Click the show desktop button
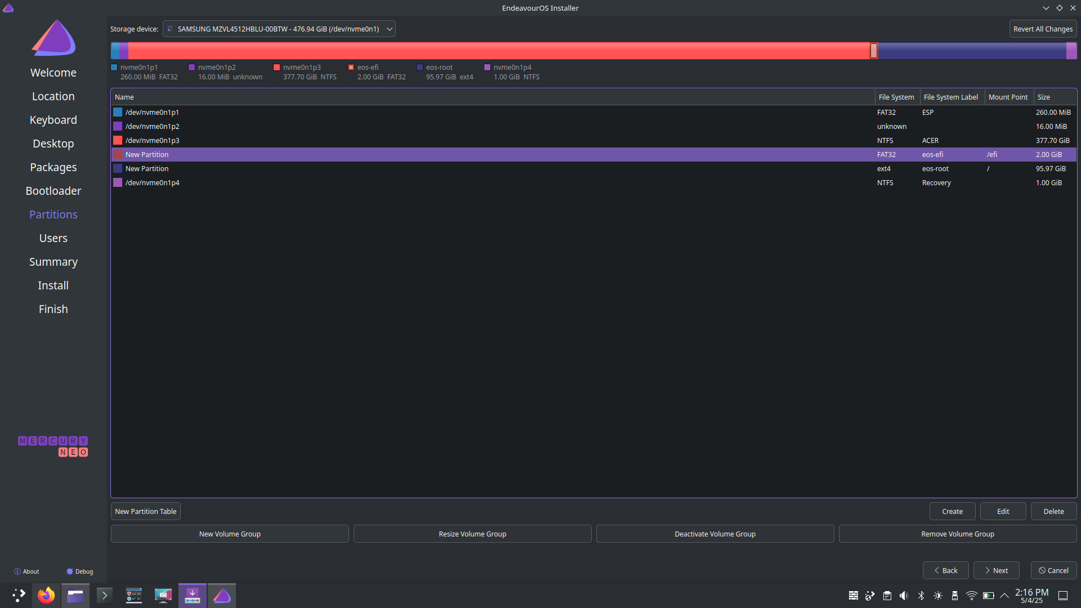1081x608 pixels. click(1063, 596)
